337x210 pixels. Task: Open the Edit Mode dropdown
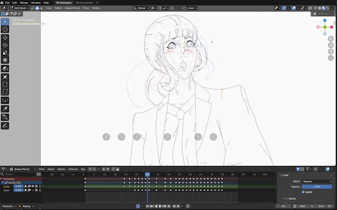tap(19, 8)
